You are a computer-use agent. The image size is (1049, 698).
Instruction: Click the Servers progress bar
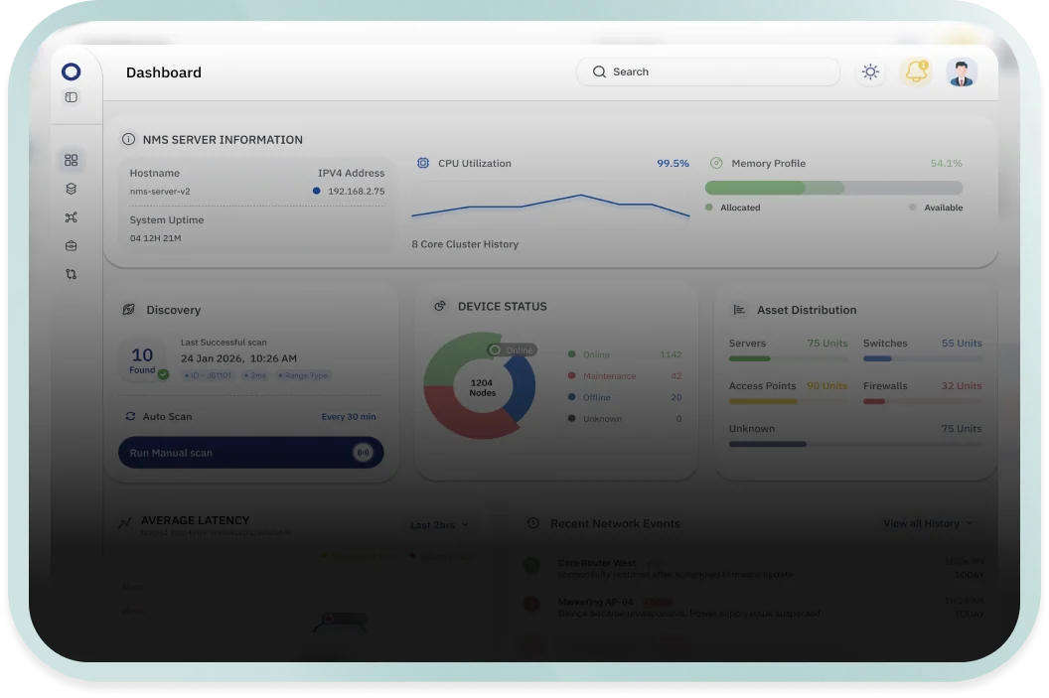788,359
